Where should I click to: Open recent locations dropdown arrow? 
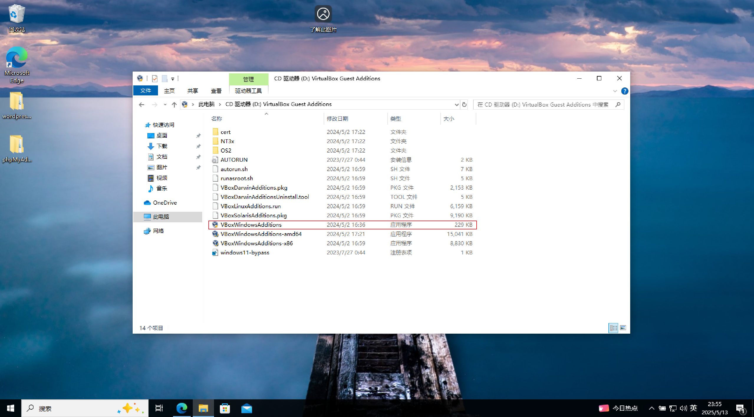[x=165, y=104]
